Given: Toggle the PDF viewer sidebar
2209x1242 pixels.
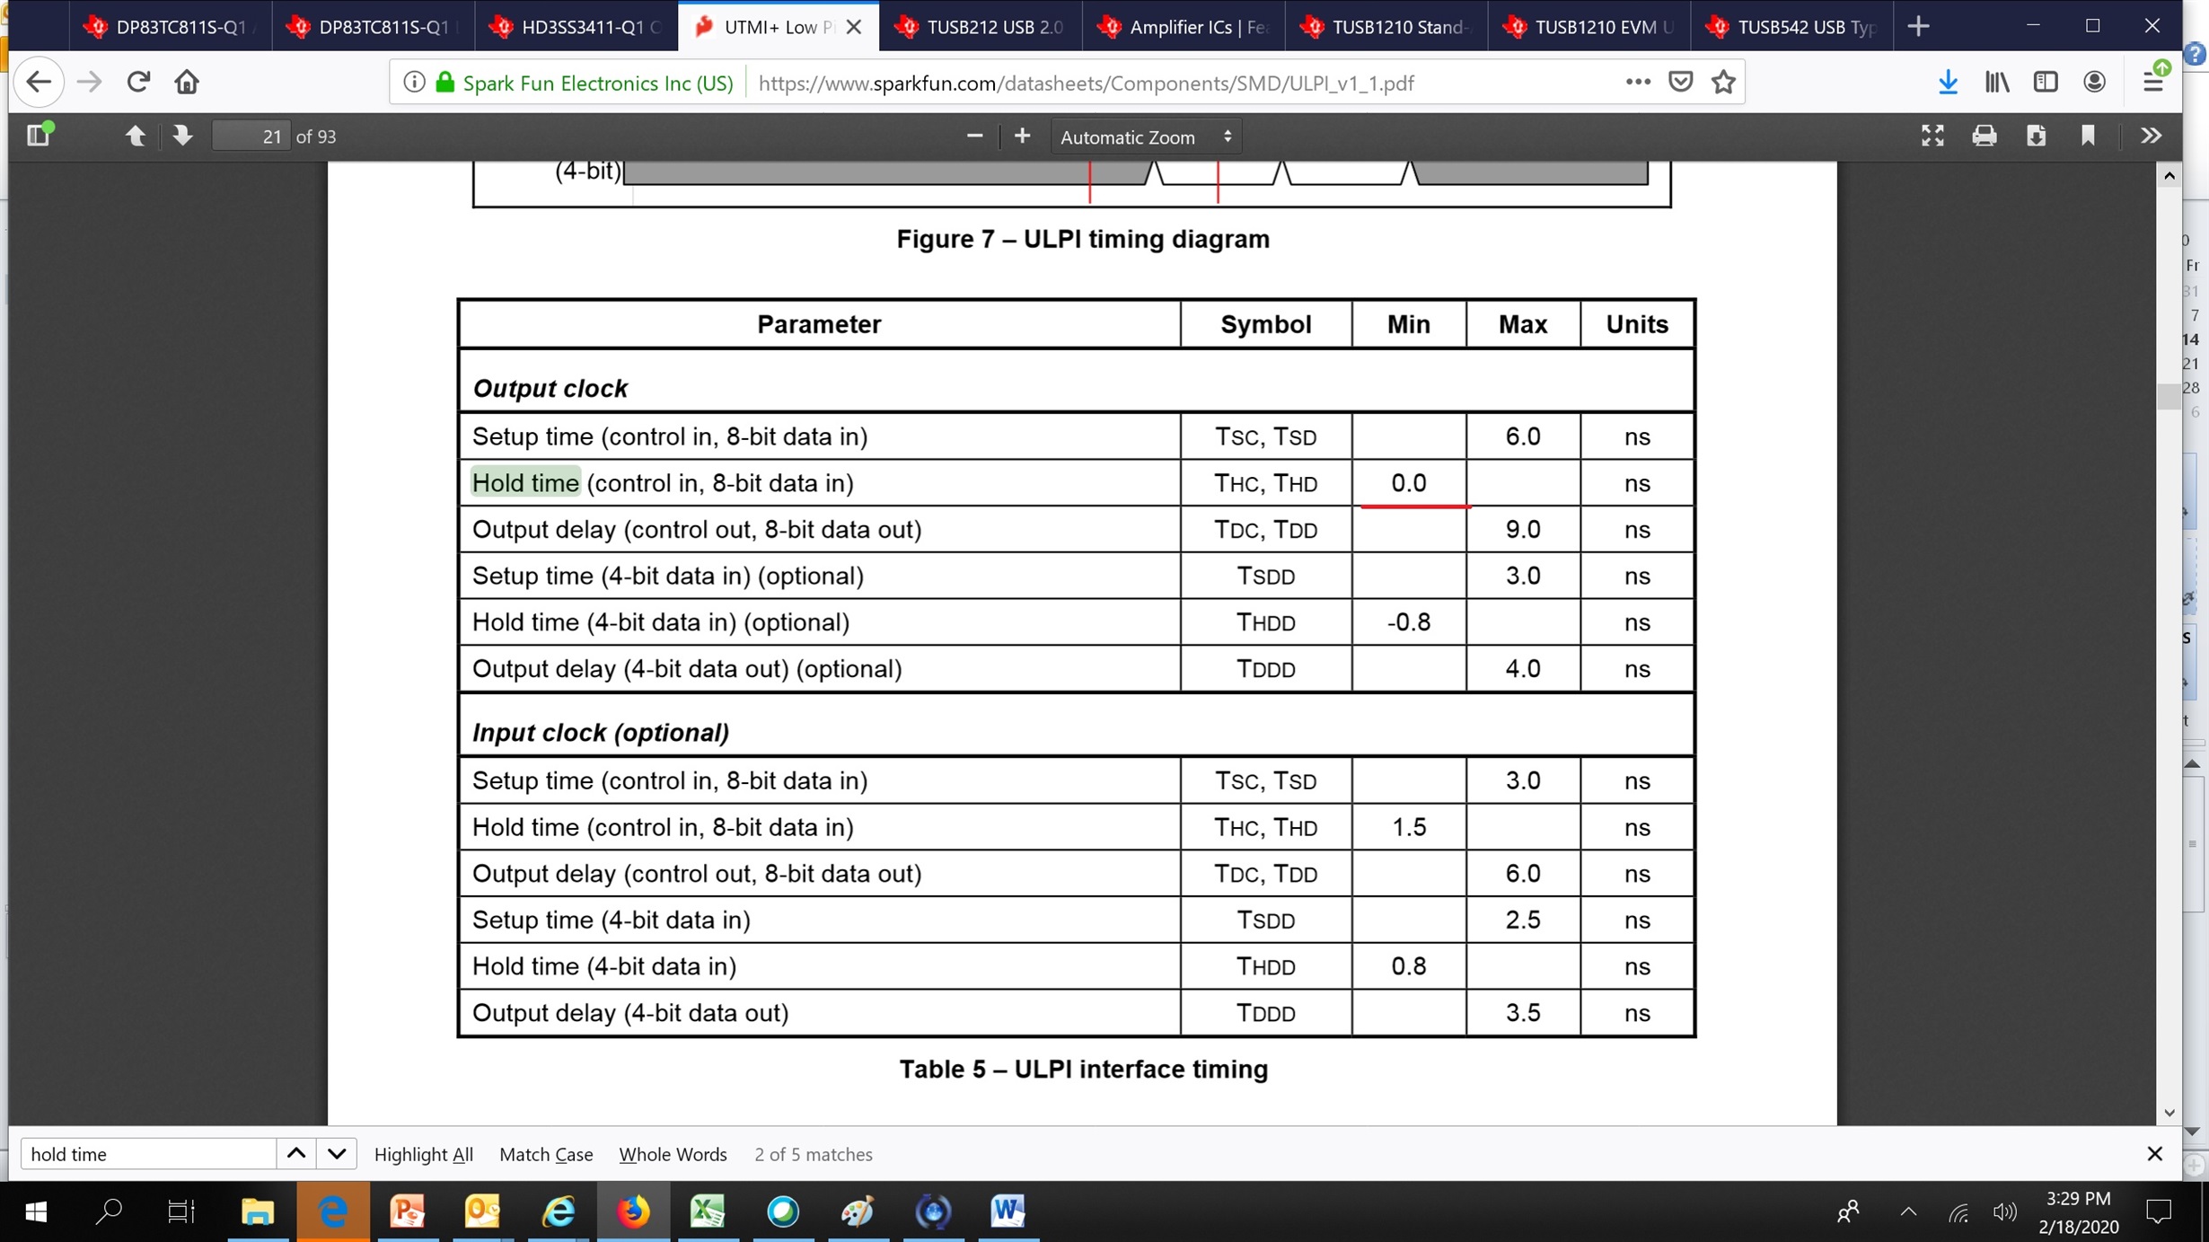Looking at the screenshot, I should (39, 136).
